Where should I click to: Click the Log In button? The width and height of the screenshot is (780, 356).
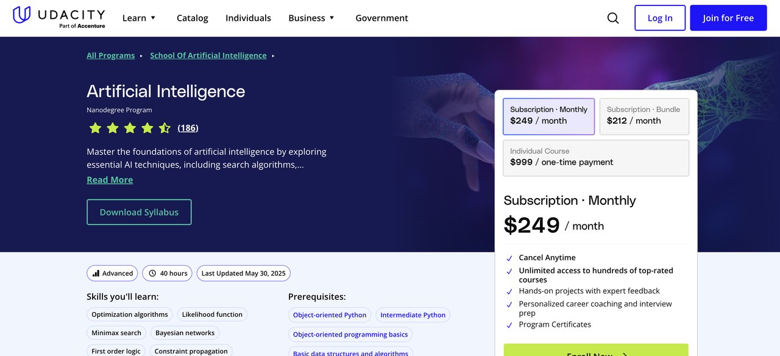coord(660,18)
